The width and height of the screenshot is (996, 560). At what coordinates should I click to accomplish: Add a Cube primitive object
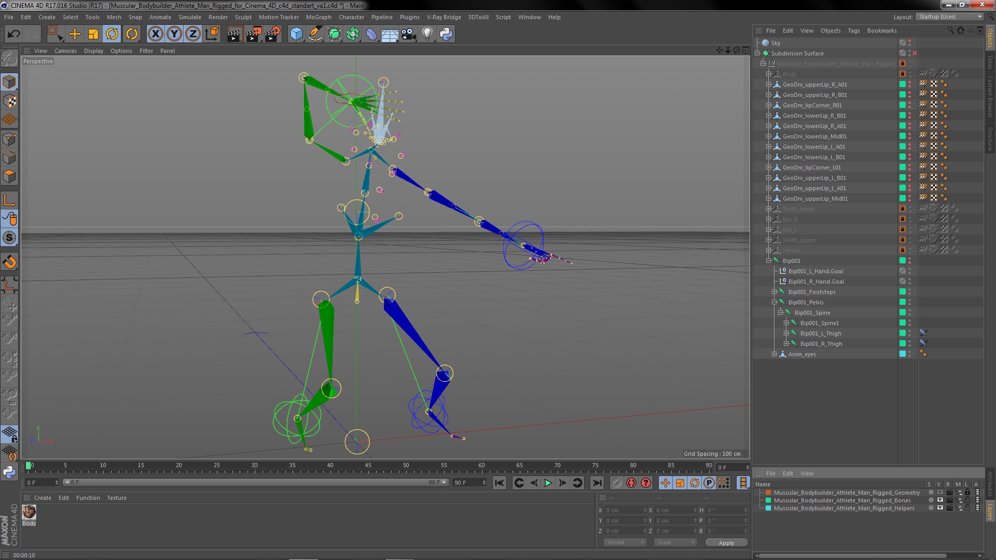pos(296,34)
